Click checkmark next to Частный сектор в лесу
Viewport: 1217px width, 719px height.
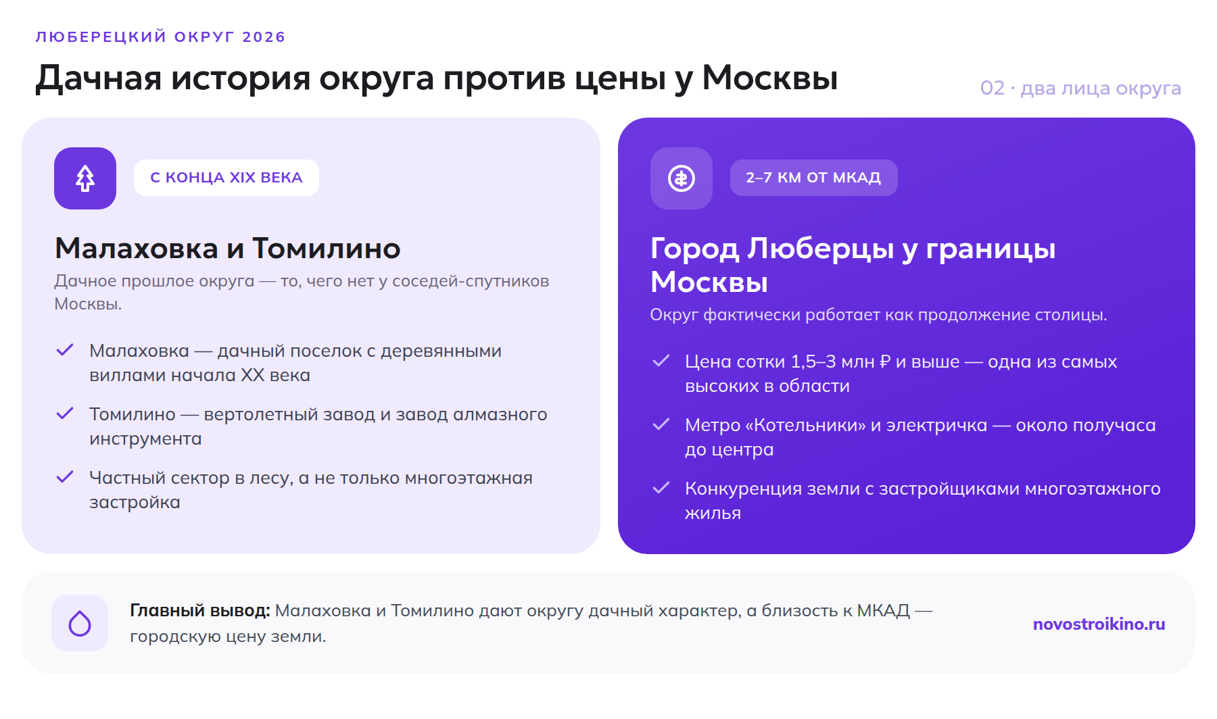[x=65, y=477]
